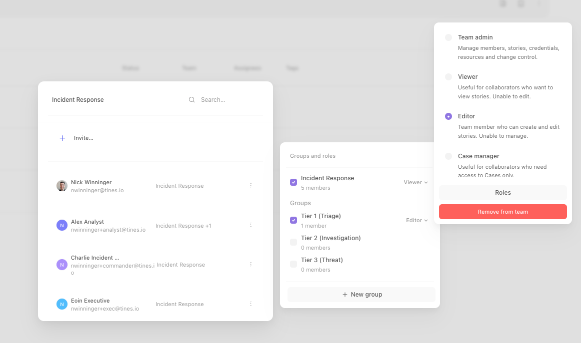Image resolution: width=581 pixels, height=343 pixels.
Task: Open the Viewer role dropdown for Incident Response
Action: 415,182
